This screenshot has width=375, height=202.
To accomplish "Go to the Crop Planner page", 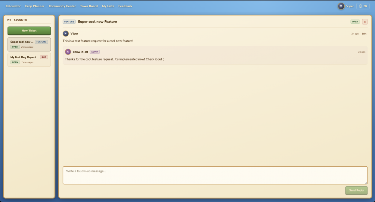I will [34, 6].
